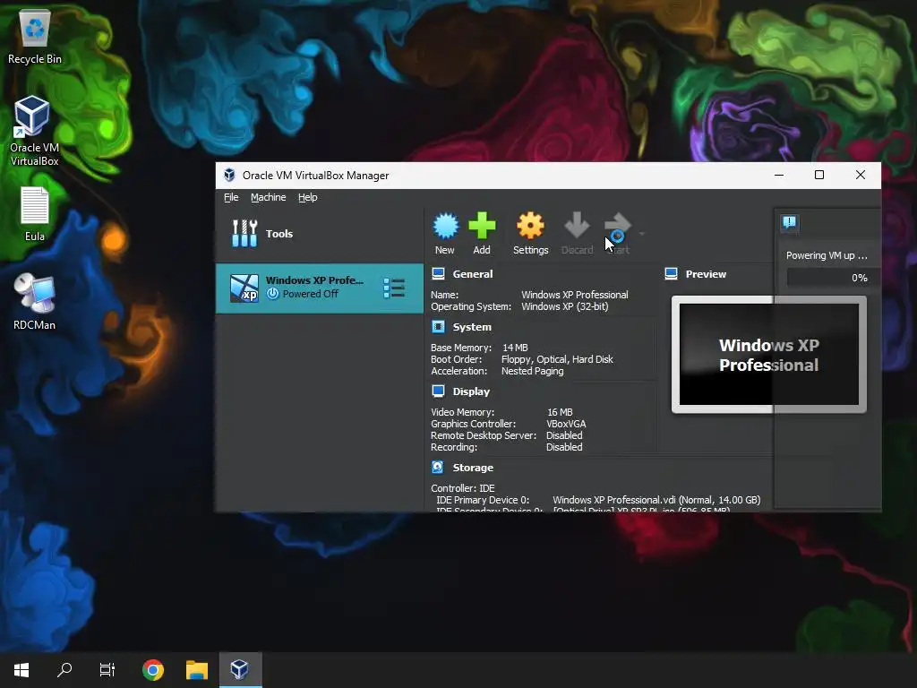Maximize the VirtualBox Manager window
917x688 pixels.
pyautogui.click(x=819, y=175)
